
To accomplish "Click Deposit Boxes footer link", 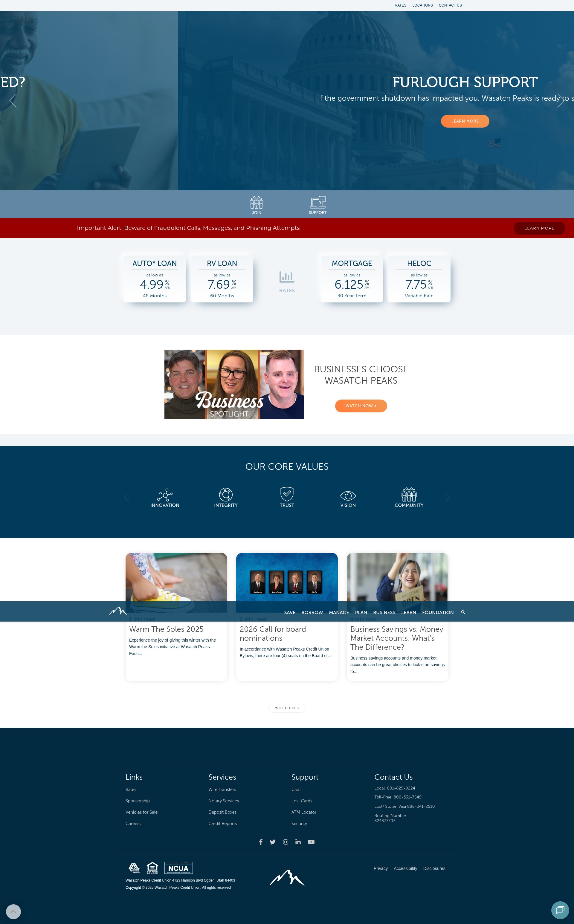I will click(x=222, y=812).
